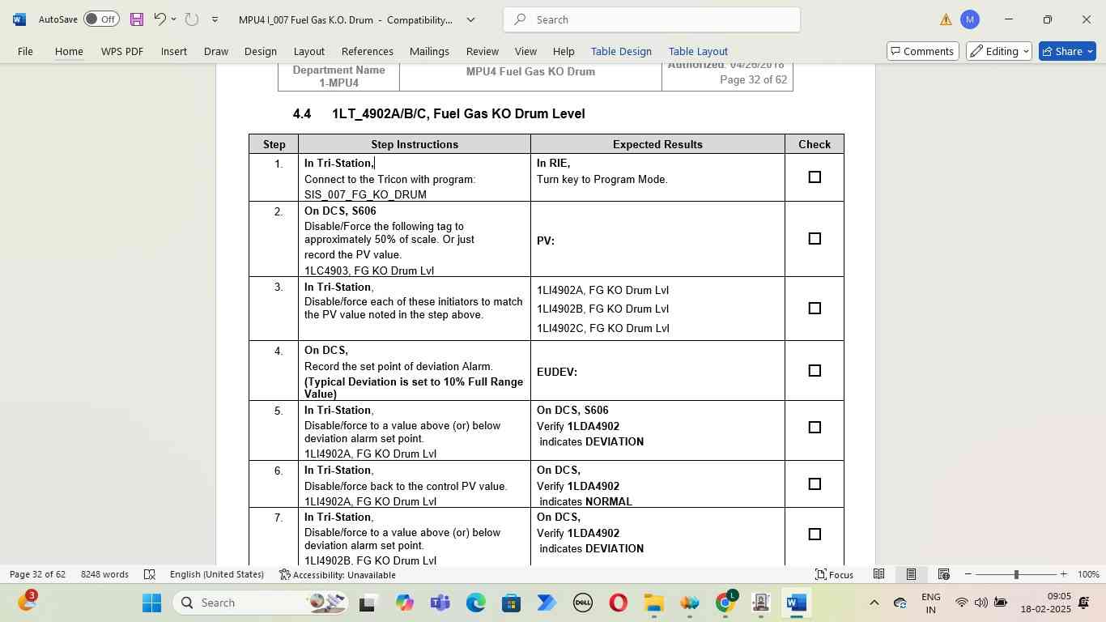Click the Word title bar Search box

tap(652, 19)
